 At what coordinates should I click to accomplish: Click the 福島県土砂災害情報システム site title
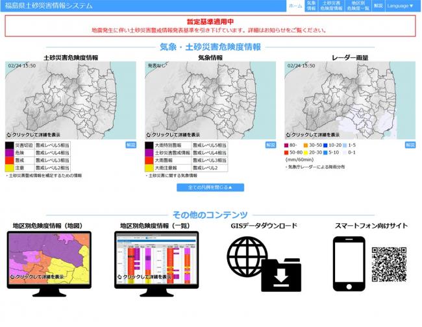[x=48, y=6]
